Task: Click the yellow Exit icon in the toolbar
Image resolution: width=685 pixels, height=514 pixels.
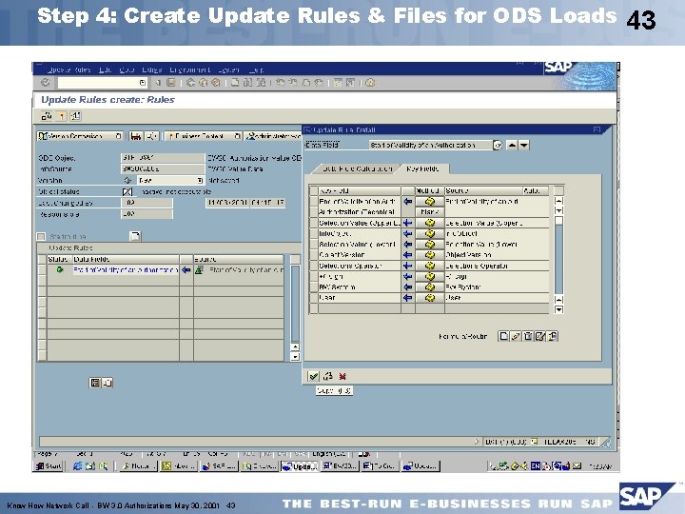Action: (x=204, y=83)
